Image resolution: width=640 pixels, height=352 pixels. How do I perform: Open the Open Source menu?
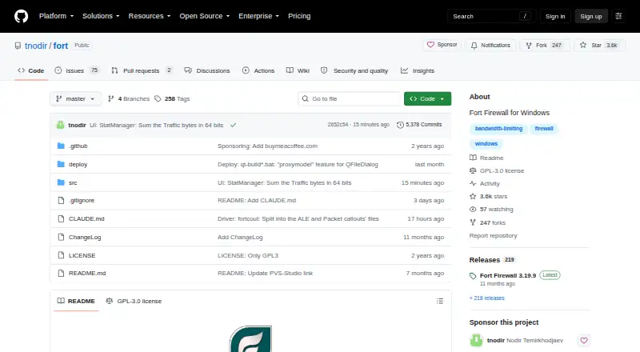pyautogui.click(x=205, y=16)
